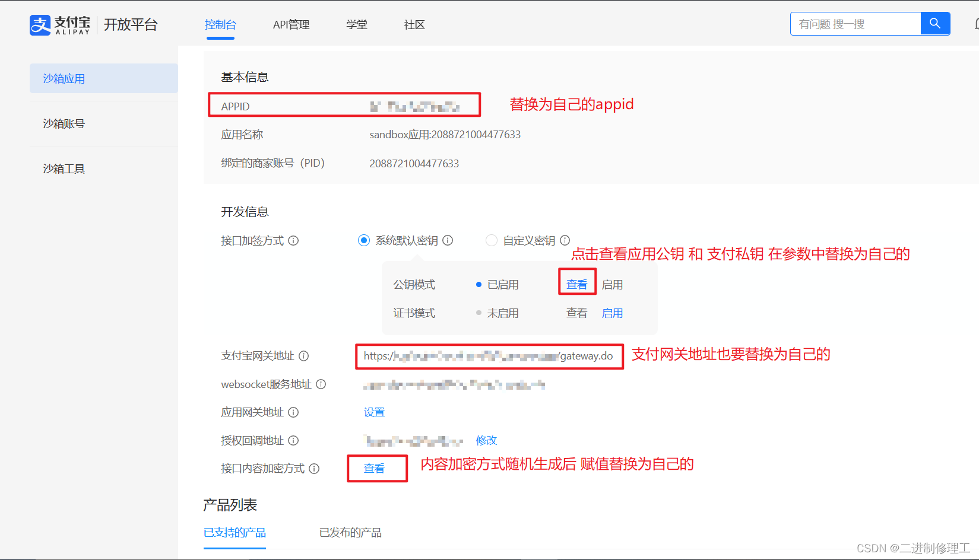Select 自定义密钥 radio button
This screenshot has width=979, height=560.
click(491, 240)
